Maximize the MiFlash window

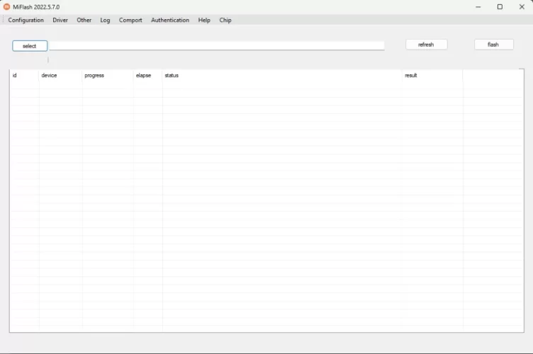(x=500, y=7)
